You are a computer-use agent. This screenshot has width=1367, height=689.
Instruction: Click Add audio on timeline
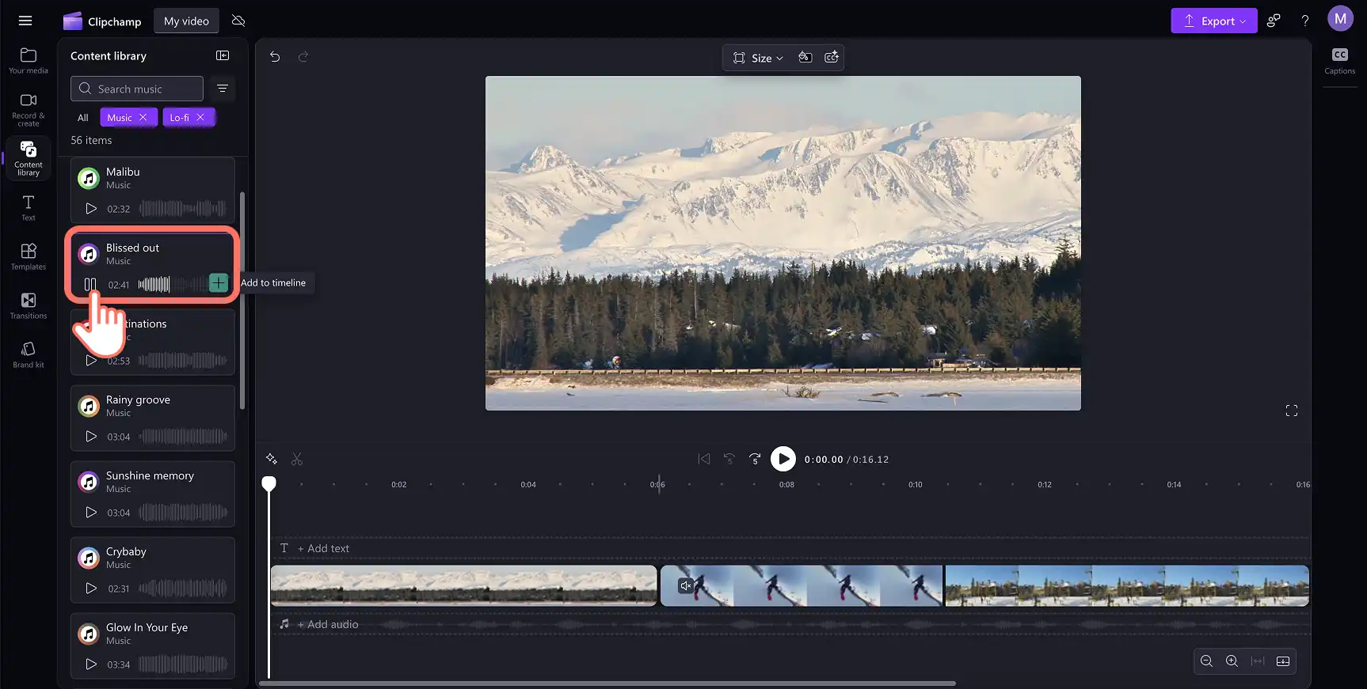point(328,624)
